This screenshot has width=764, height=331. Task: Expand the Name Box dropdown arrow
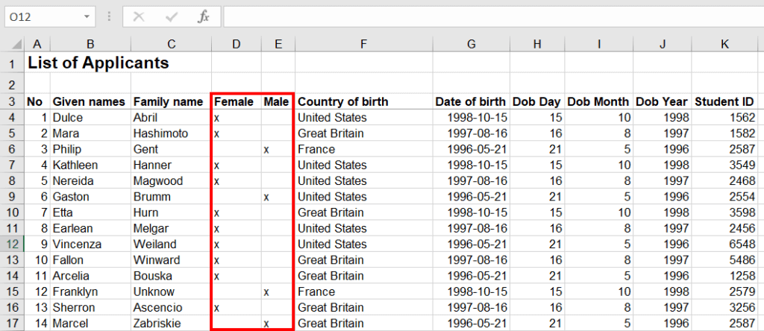click(x=87, y=16)
